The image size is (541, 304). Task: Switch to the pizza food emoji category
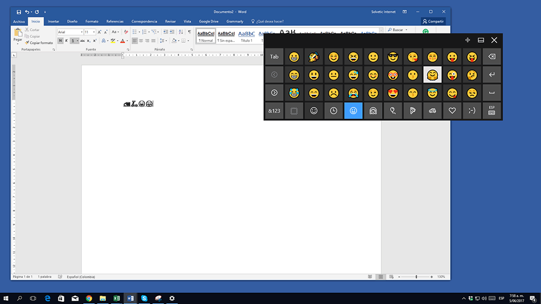coord(413,111)
